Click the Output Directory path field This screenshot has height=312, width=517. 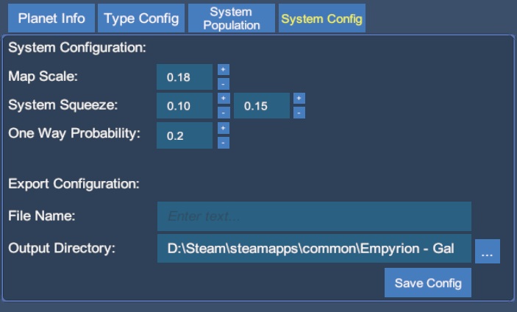pos(314,249)
